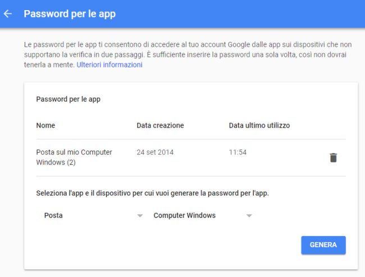Click the Password per le app header title

tap(70, 14)
